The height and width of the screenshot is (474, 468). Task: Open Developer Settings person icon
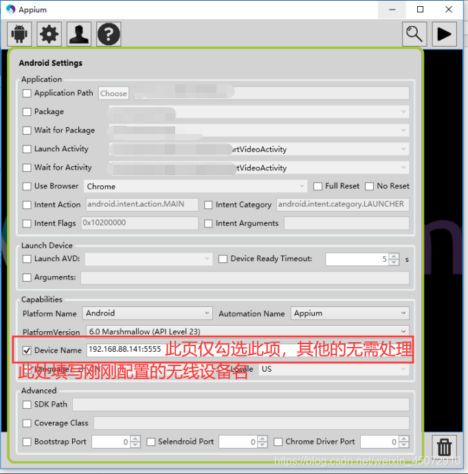[x=79, y=34]
